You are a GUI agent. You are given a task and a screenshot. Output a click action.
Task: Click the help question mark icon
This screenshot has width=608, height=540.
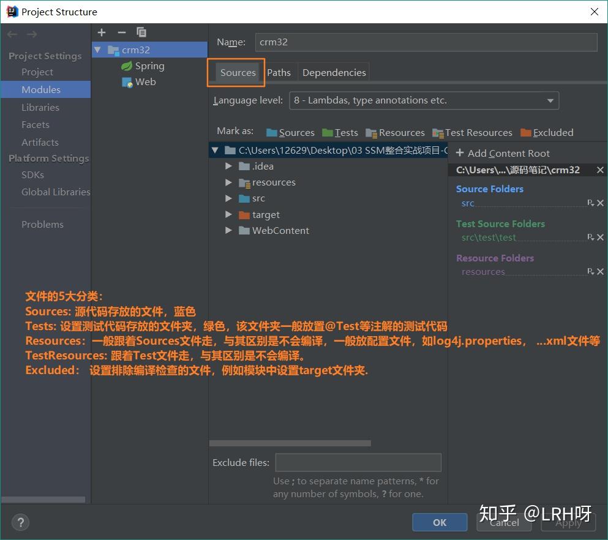pyautogui.click(x=20, y=522)
